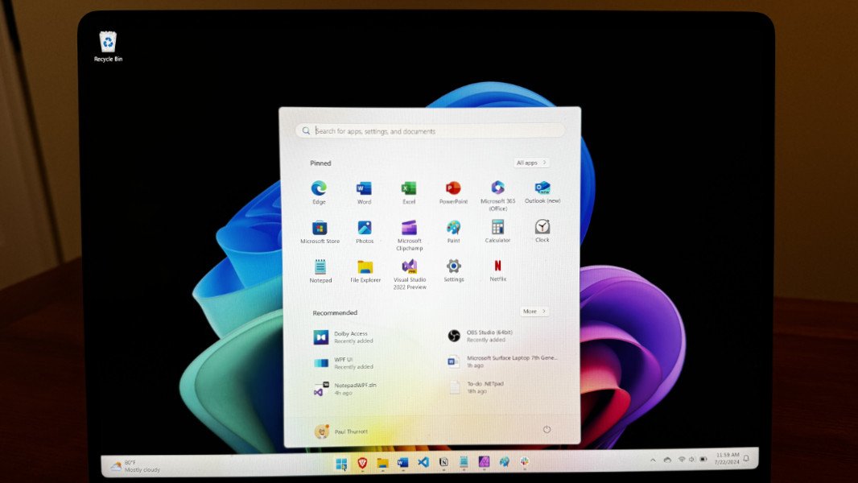858x483 pixels.
Task: Open the Recycle Bin on desktop
Action: click(x=108, y=45)
